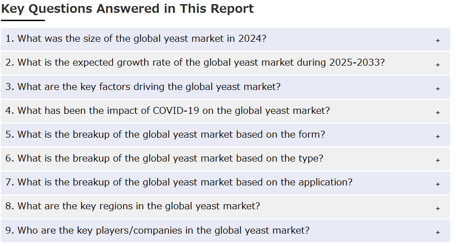Expand breakup based on the form question

tap(225, 135)
